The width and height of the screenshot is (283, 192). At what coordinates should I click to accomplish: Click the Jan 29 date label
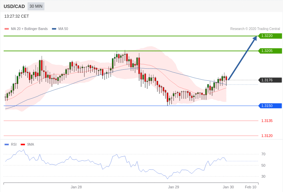(173, 187)
